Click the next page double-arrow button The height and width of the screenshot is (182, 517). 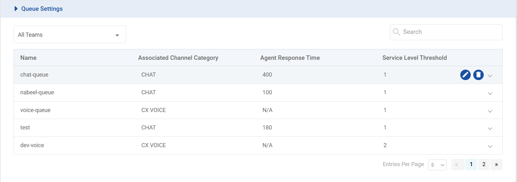496,165
